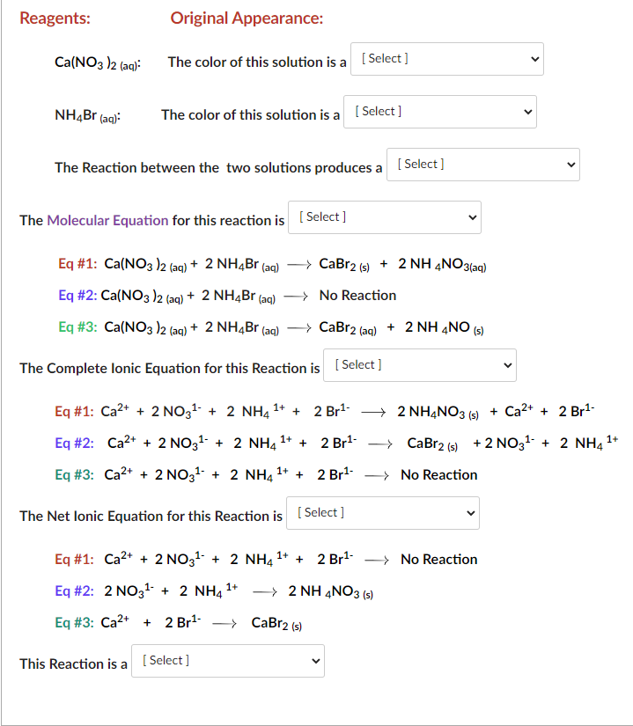
Task: Open the Molecular Equation dropdown
Action: pos(384,216)
